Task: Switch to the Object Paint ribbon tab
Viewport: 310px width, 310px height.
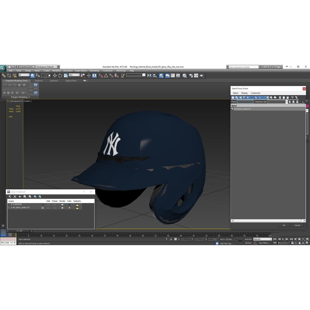Action: (71, 81)
